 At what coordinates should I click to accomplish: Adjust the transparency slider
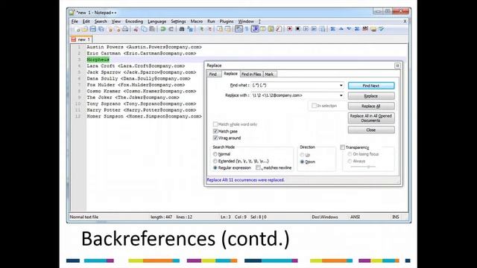[x=363, y=167]
